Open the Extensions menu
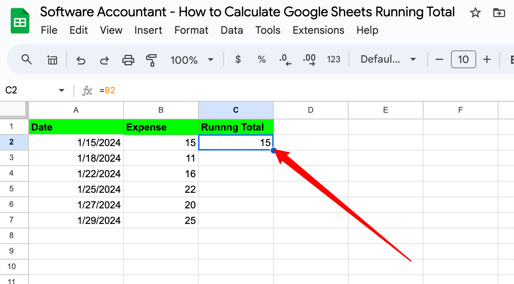Viewport: 514px width, 284px height. coord(319,30)
